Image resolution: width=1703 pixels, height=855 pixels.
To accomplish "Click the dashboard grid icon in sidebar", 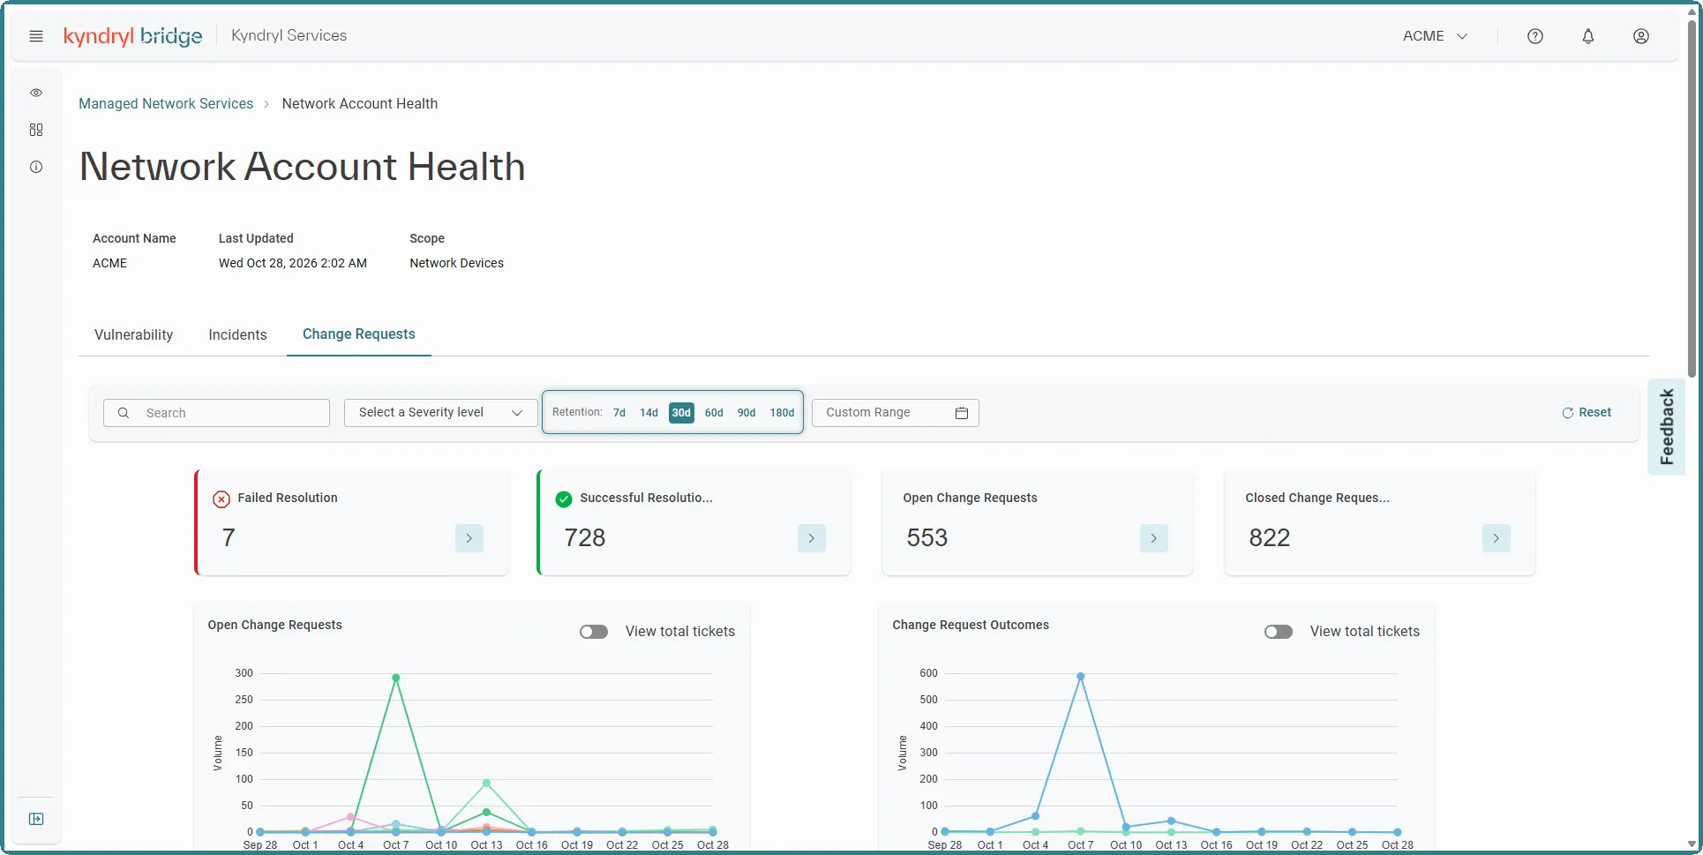I will tap(36, 130).
